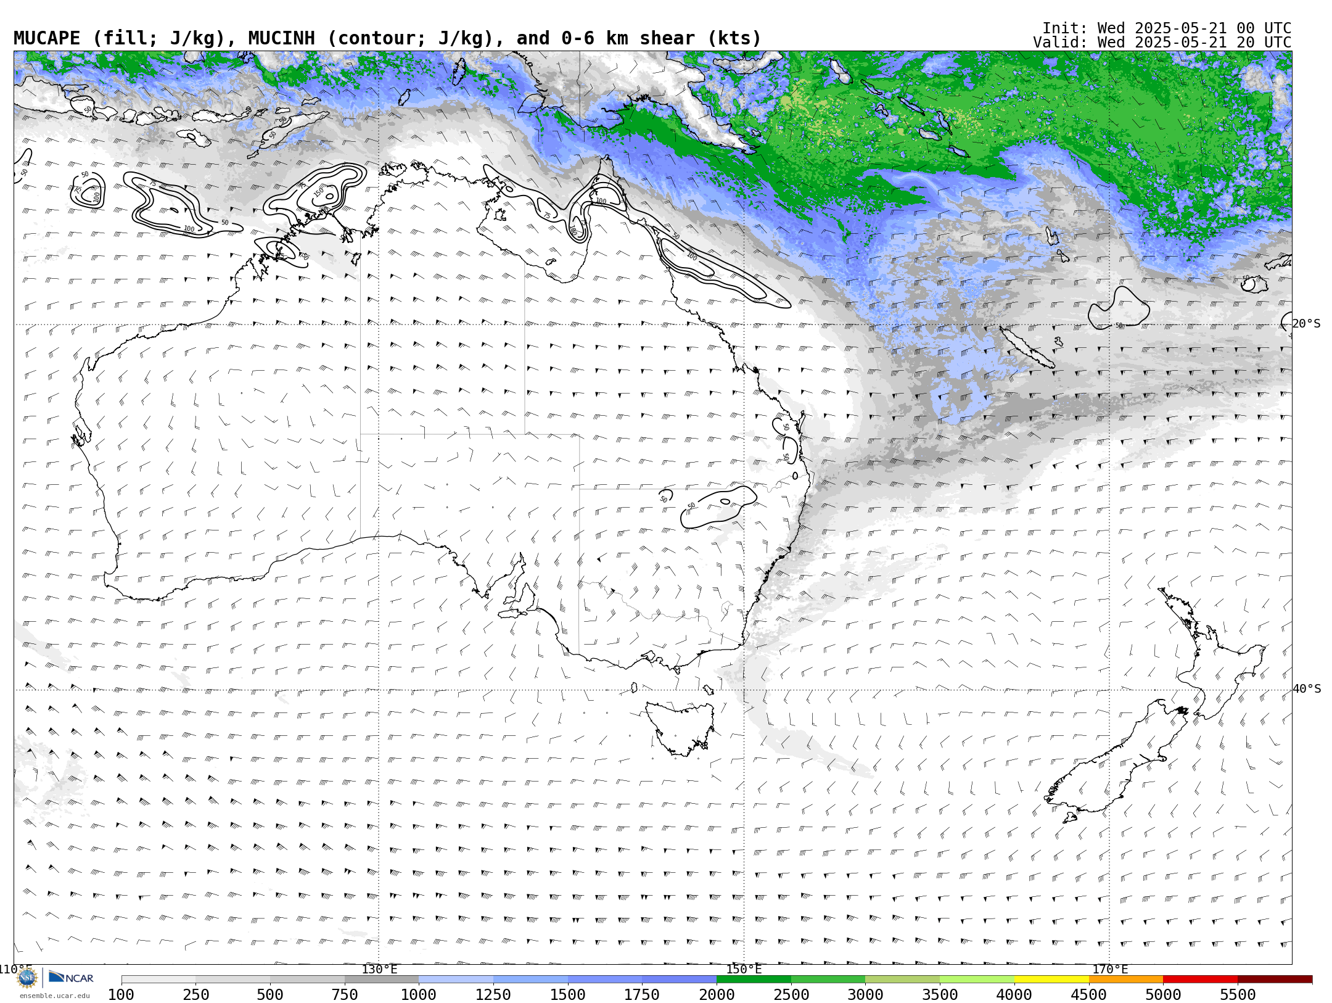The height and width of the screenshot is (1003, 1332).
Task: Pick the red 5000–5500 colorbar swatch
Action: [1200, 980]
